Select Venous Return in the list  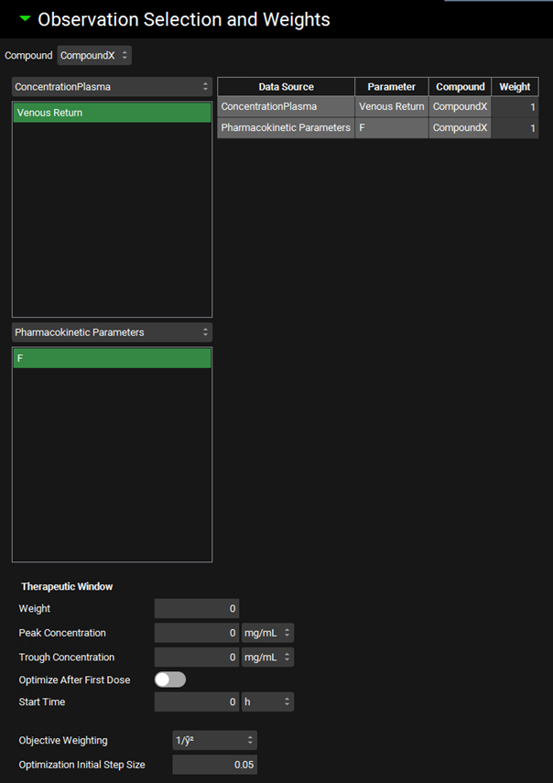pos(112,113)
